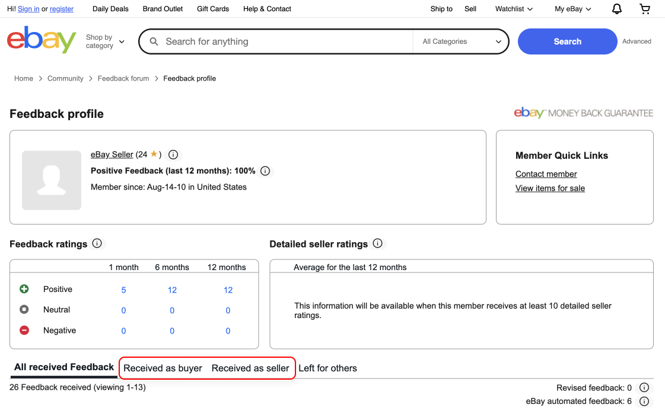665x417 pixels.
Task: Open View items for sale link
Action: [550, 188]
